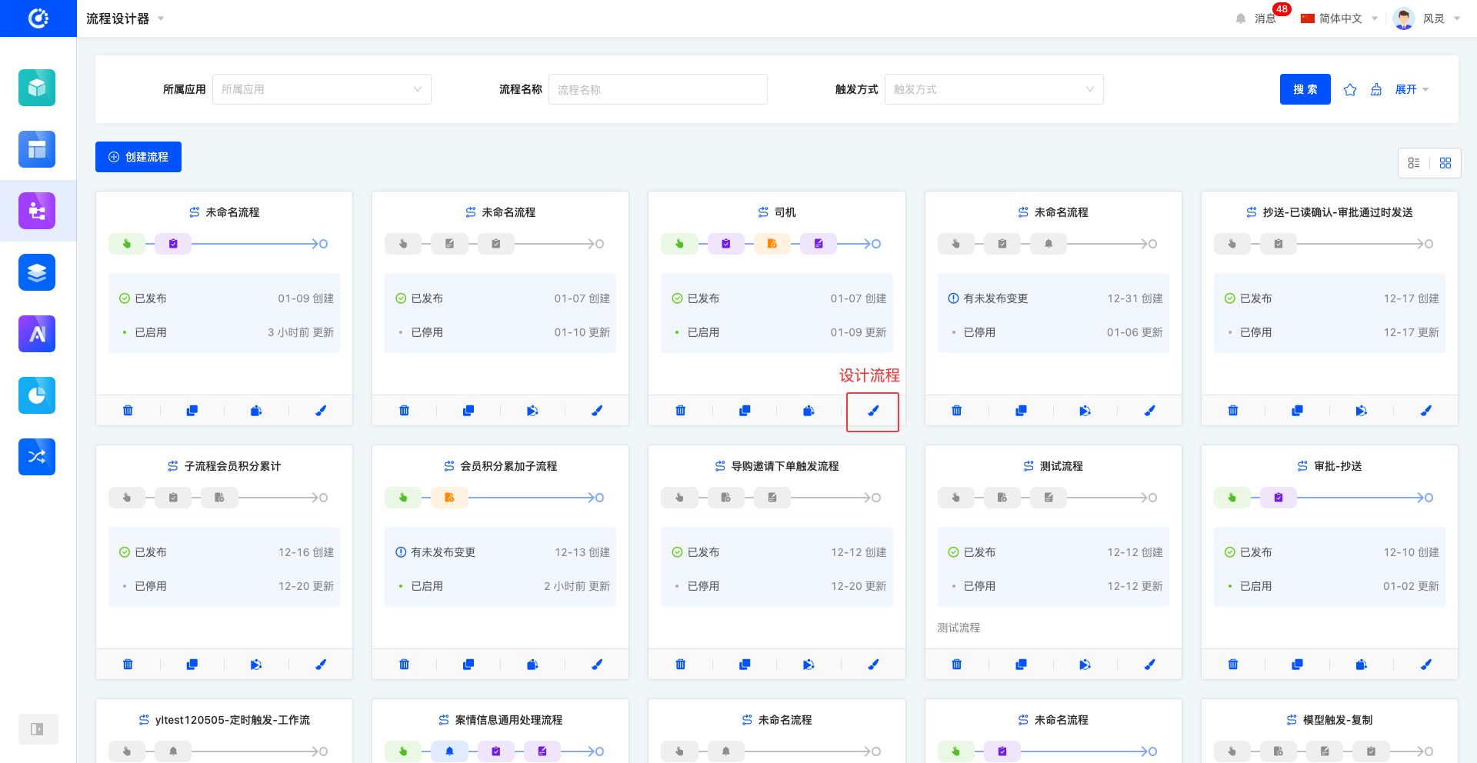Screen dimensions: 1477x763
Task: Collapse the sidebar using bottom-left panel icon
Action: pos(37,729)
